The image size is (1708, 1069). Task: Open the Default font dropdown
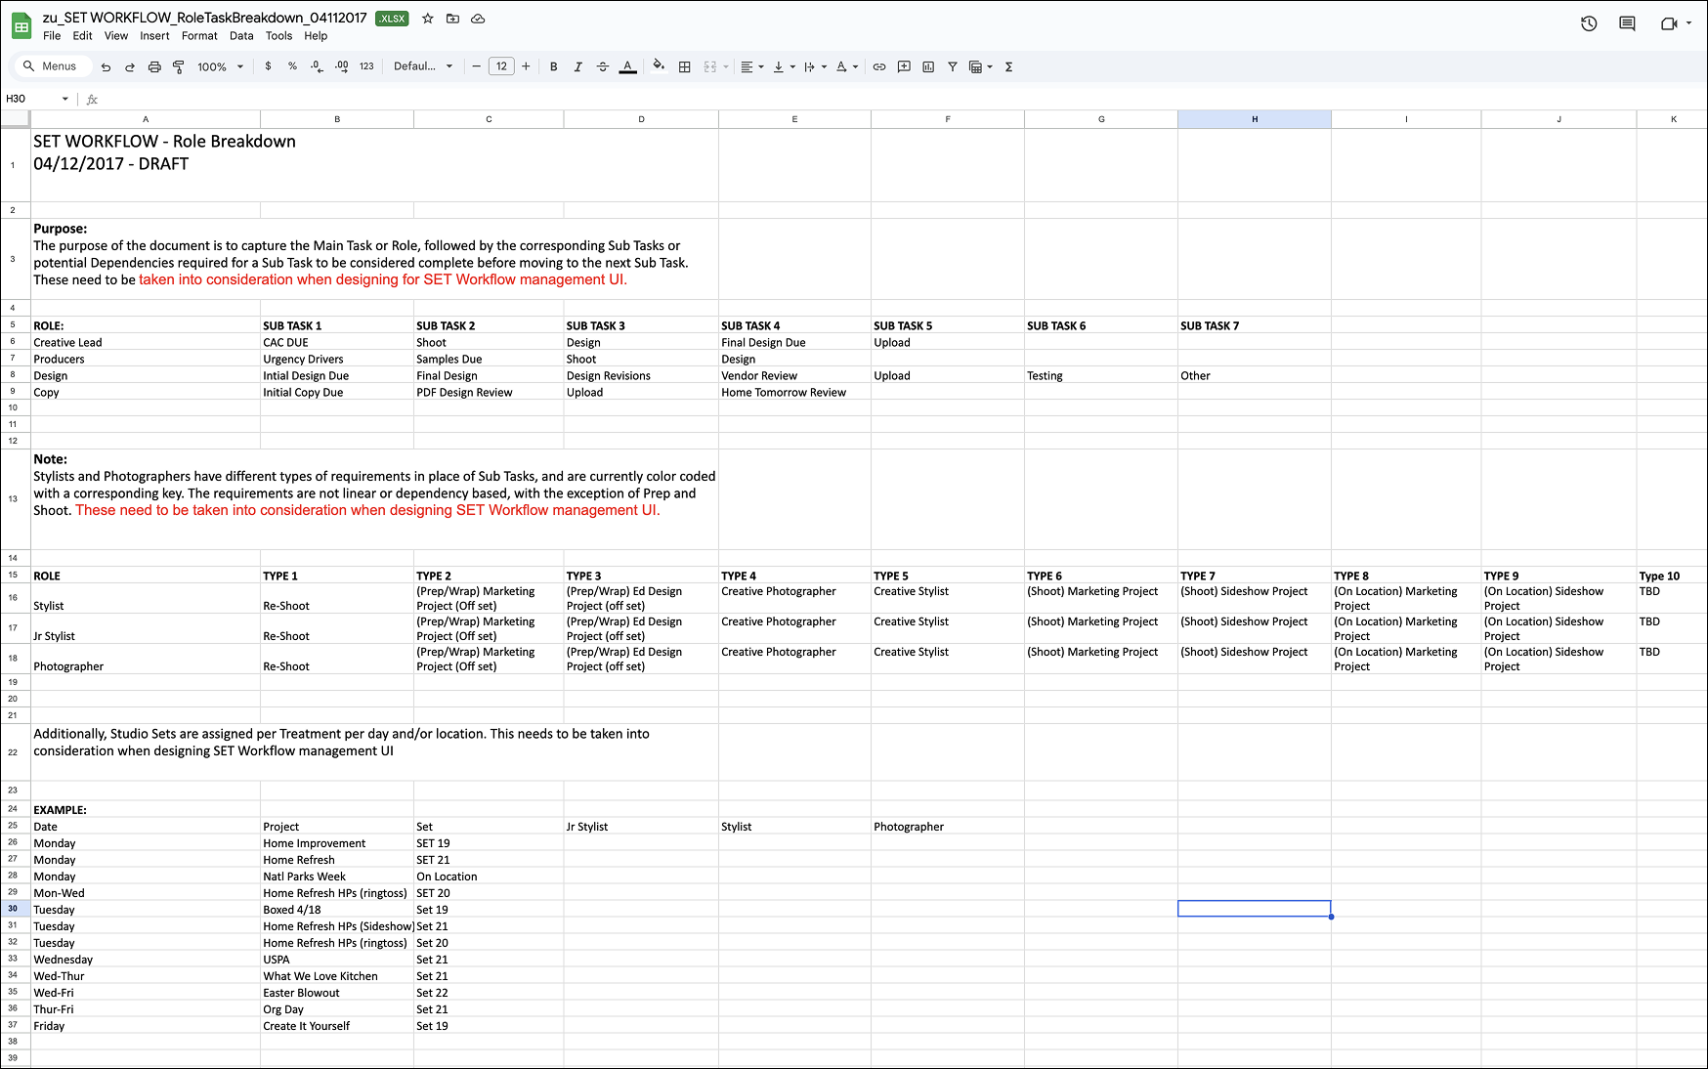click(423, 66)
